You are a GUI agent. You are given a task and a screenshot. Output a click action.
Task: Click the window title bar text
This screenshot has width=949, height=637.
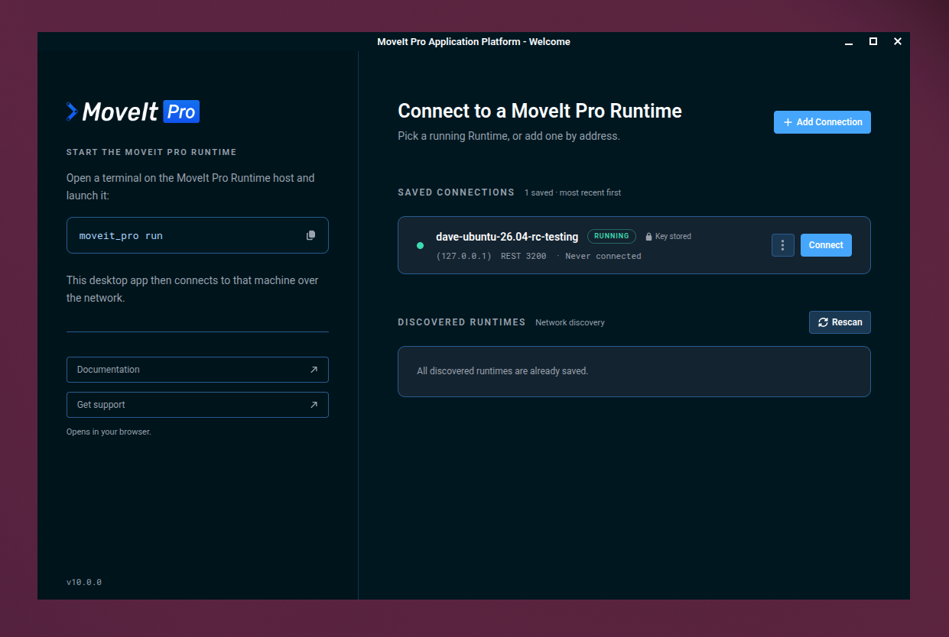coord(473,42)
